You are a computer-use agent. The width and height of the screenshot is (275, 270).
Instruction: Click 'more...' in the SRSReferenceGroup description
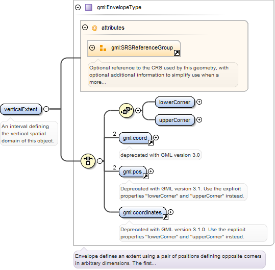point(97,82)
